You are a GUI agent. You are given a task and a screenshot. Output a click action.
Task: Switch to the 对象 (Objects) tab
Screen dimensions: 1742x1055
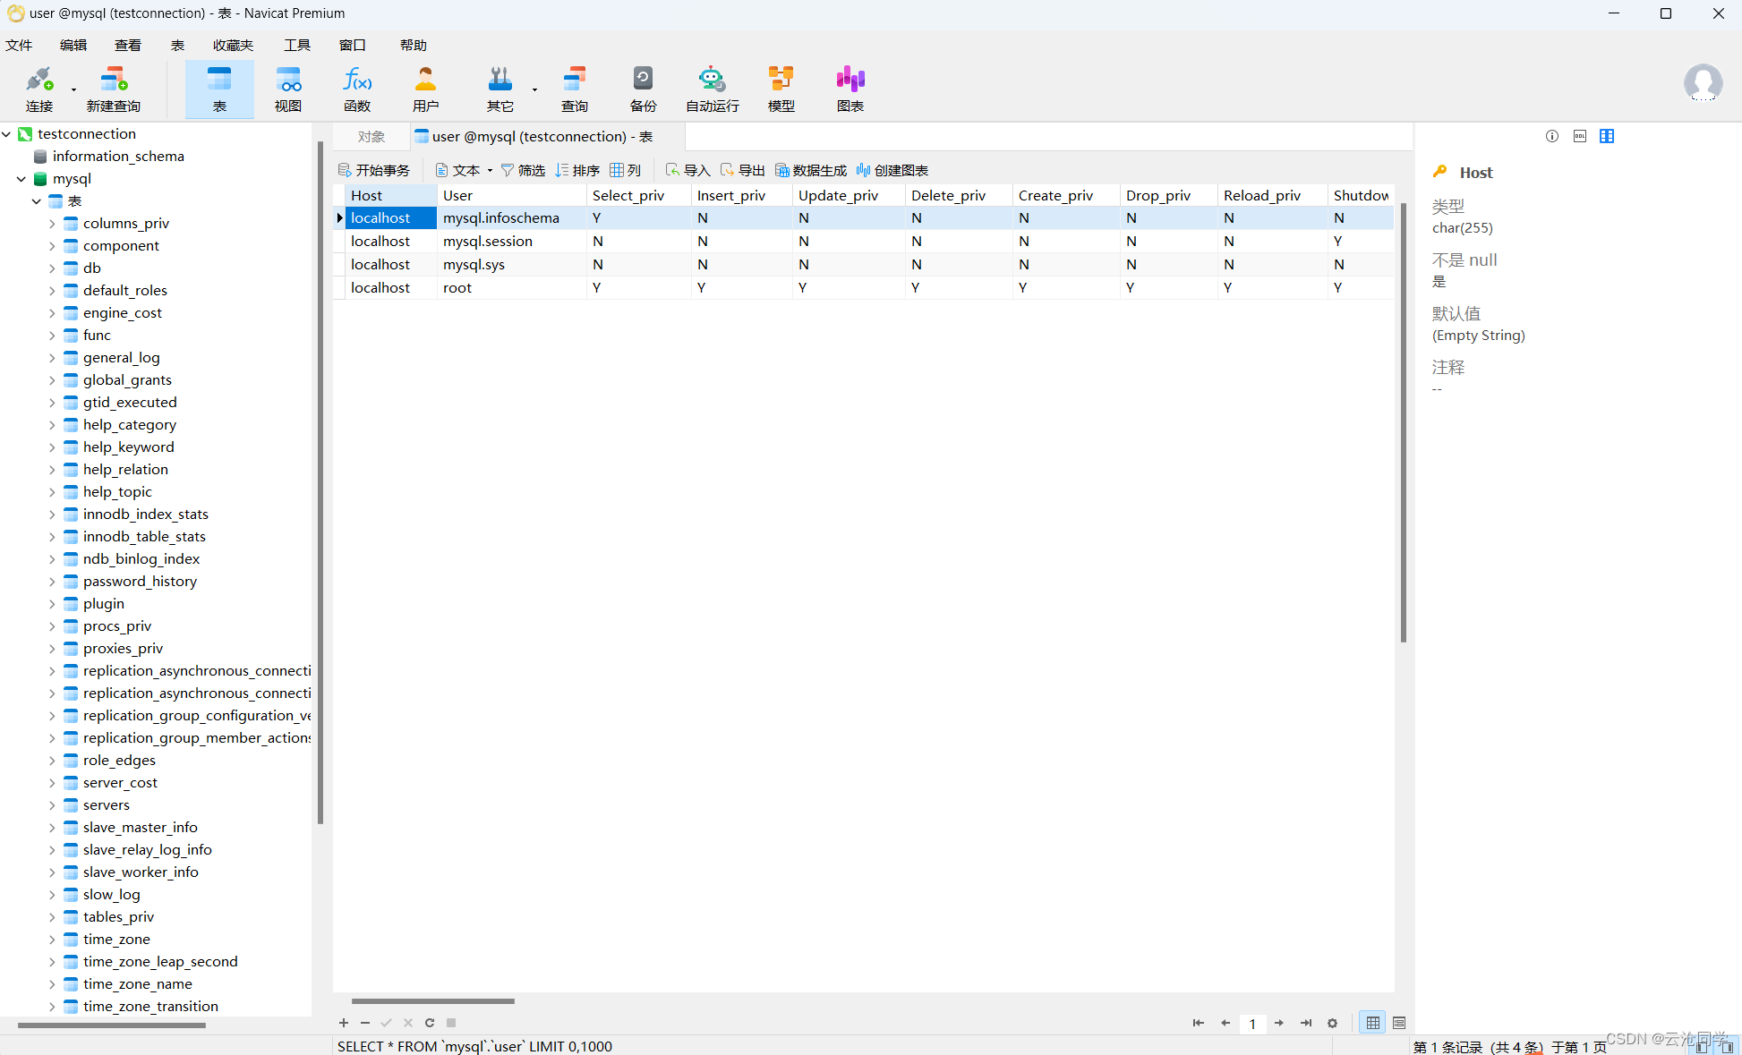click(x=371, y=137)
